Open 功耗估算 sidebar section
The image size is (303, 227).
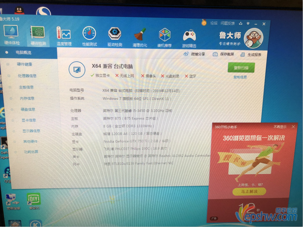coord(31,152)
